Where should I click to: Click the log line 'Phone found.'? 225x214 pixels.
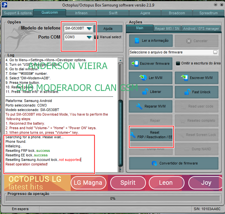16,141
